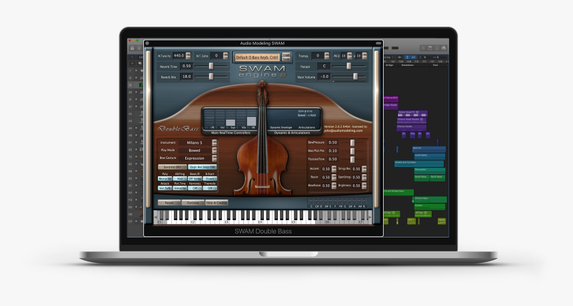Click the Pan pot slider handle

pyautogui.click(x=348, y=66)
